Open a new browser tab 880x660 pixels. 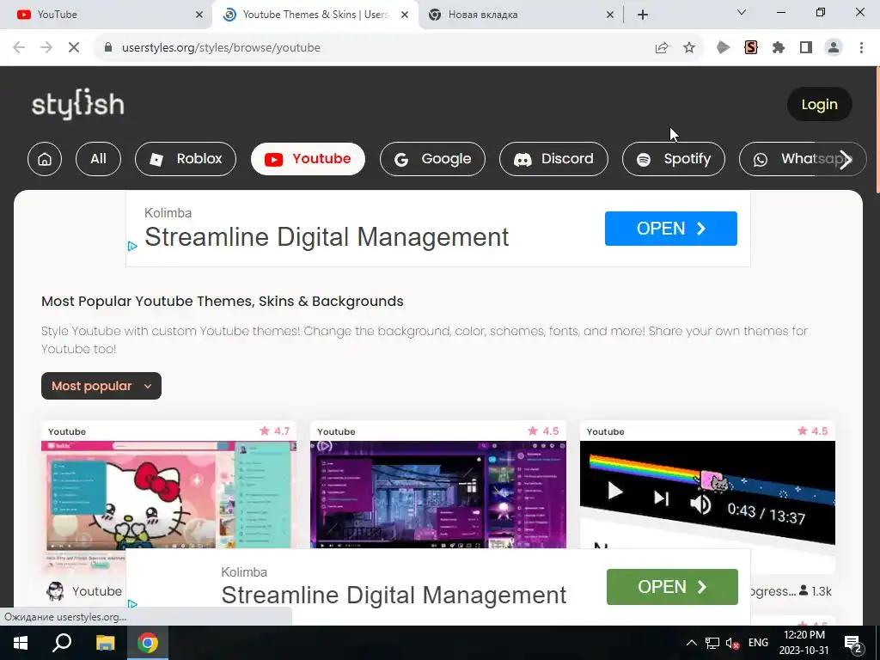pos(643,15)
